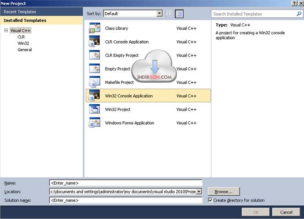Open the Location path dropdown arrow
The height and width of the screenshot is (219, 304).
click(199, 192)
